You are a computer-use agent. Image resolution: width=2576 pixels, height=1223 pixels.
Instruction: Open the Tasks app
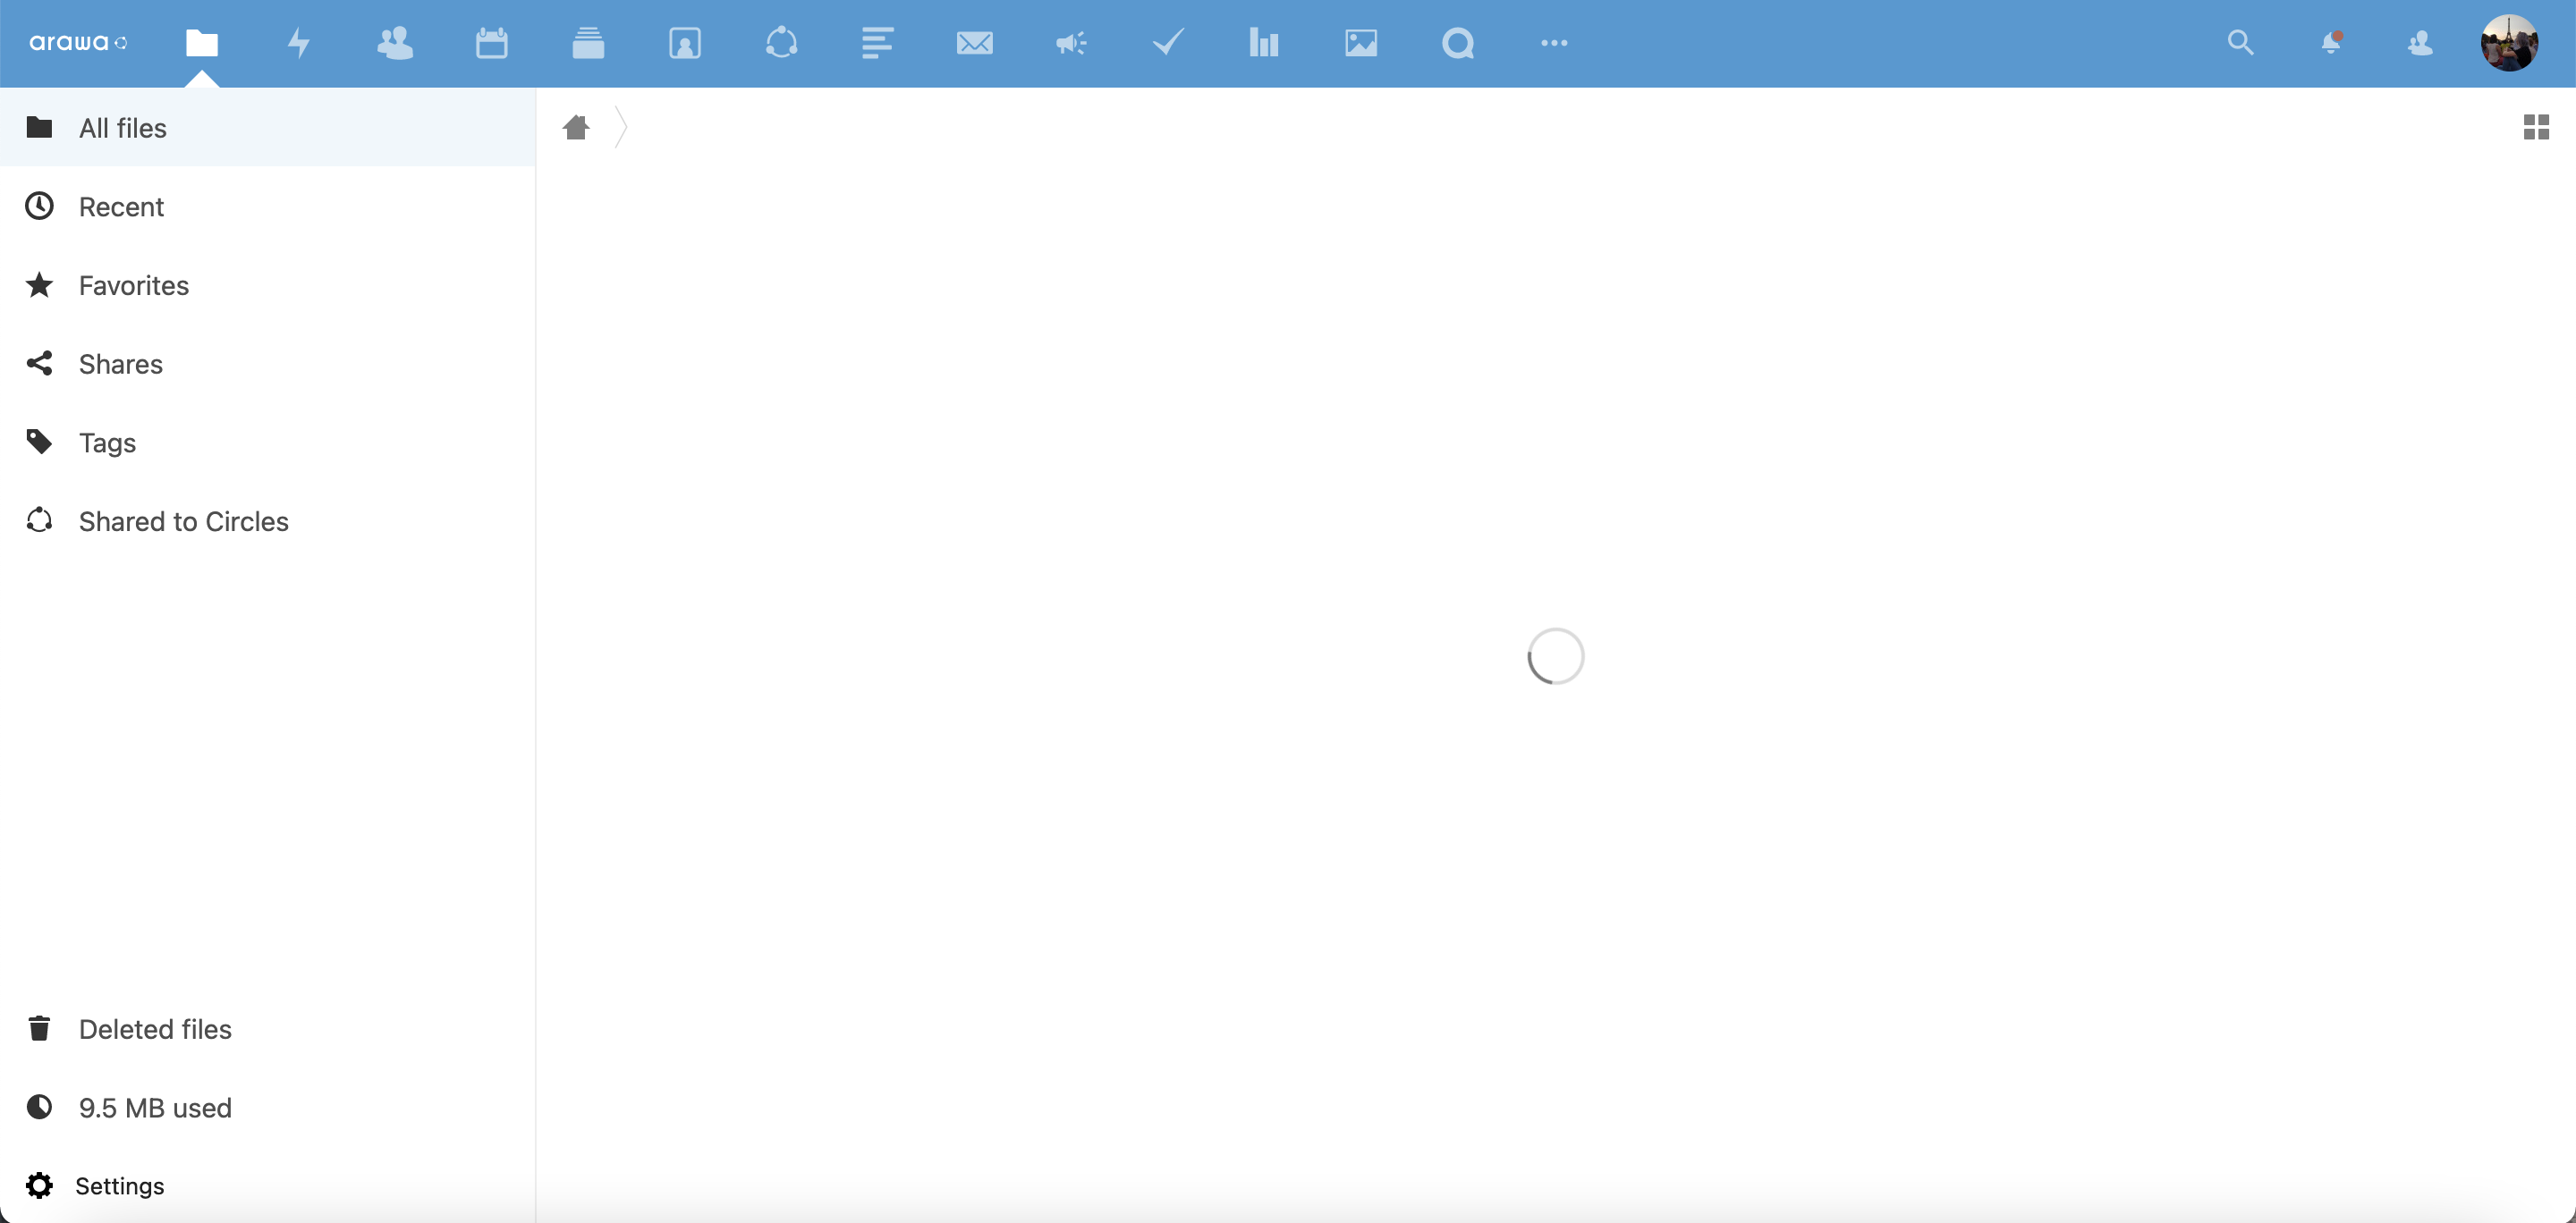point(1167,43)
